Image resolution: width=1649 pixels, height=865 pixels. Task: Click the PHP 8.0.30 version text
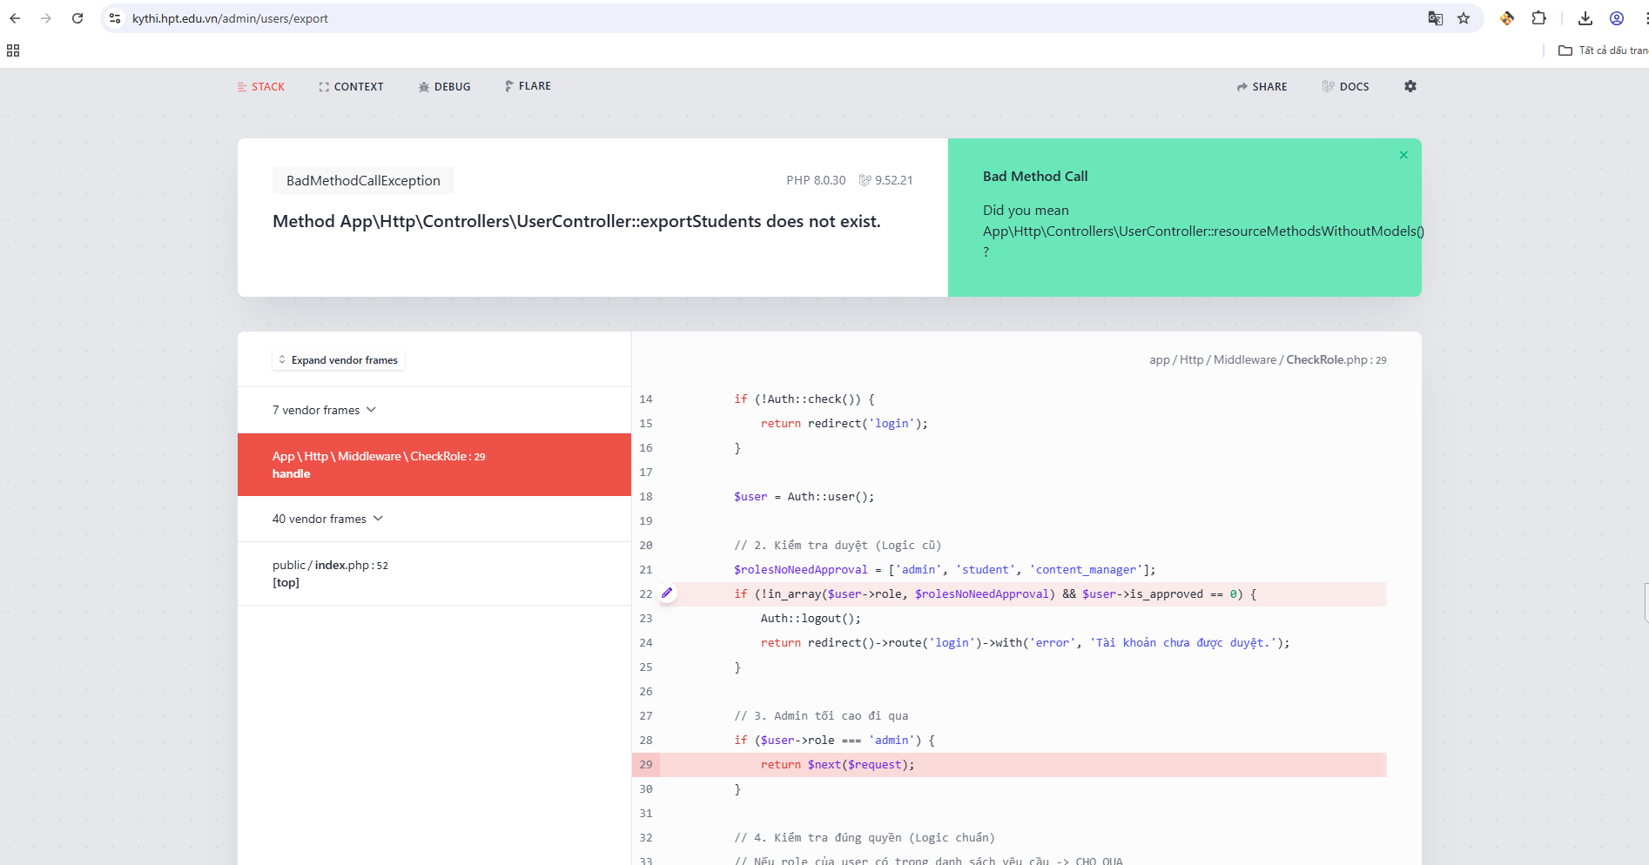[x=816, y=180]
